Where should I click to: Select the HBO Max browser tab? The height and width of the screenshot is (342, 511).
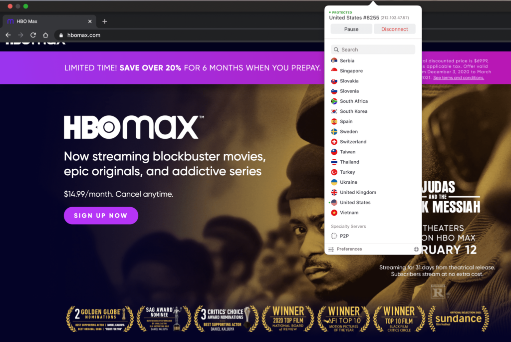[x=49, y=21]
